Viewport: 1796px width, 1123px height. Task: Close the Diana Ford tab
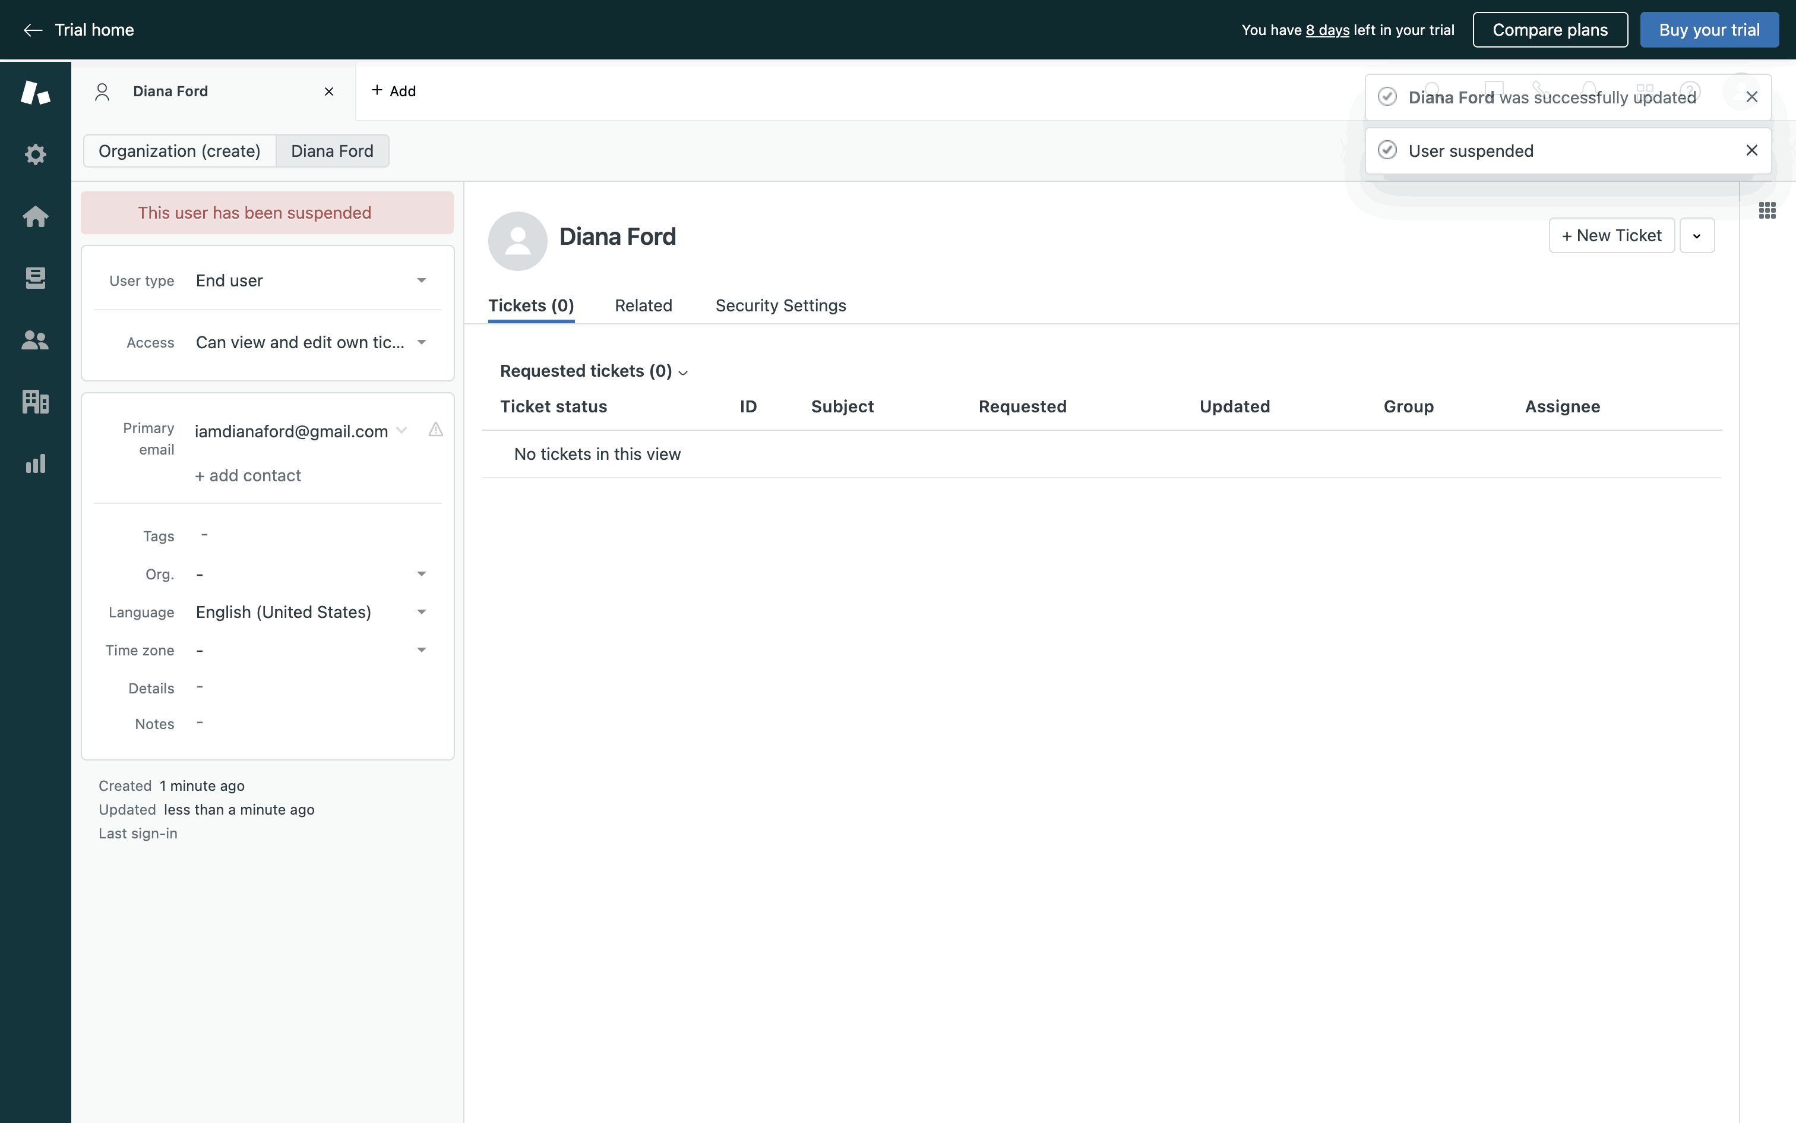(329, 92)
